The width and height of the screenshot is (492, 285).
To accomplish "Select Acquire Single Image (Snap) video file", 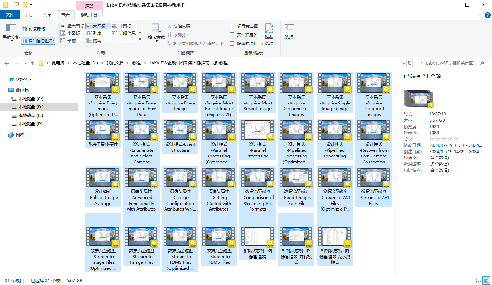I will 335,92.
